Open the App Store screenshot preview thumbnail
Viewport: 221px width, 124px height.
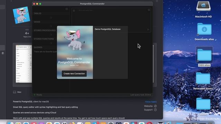(x=24, y=64)
